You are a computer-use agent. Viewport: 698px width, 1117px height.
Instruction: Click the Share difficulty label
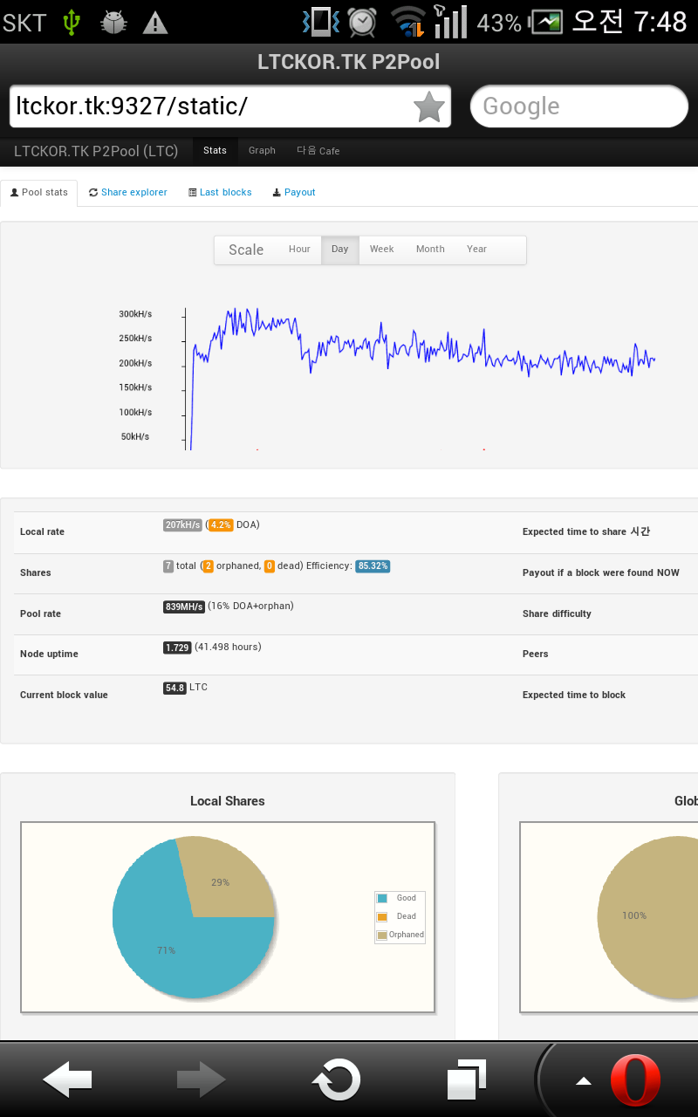coord(557,613)
